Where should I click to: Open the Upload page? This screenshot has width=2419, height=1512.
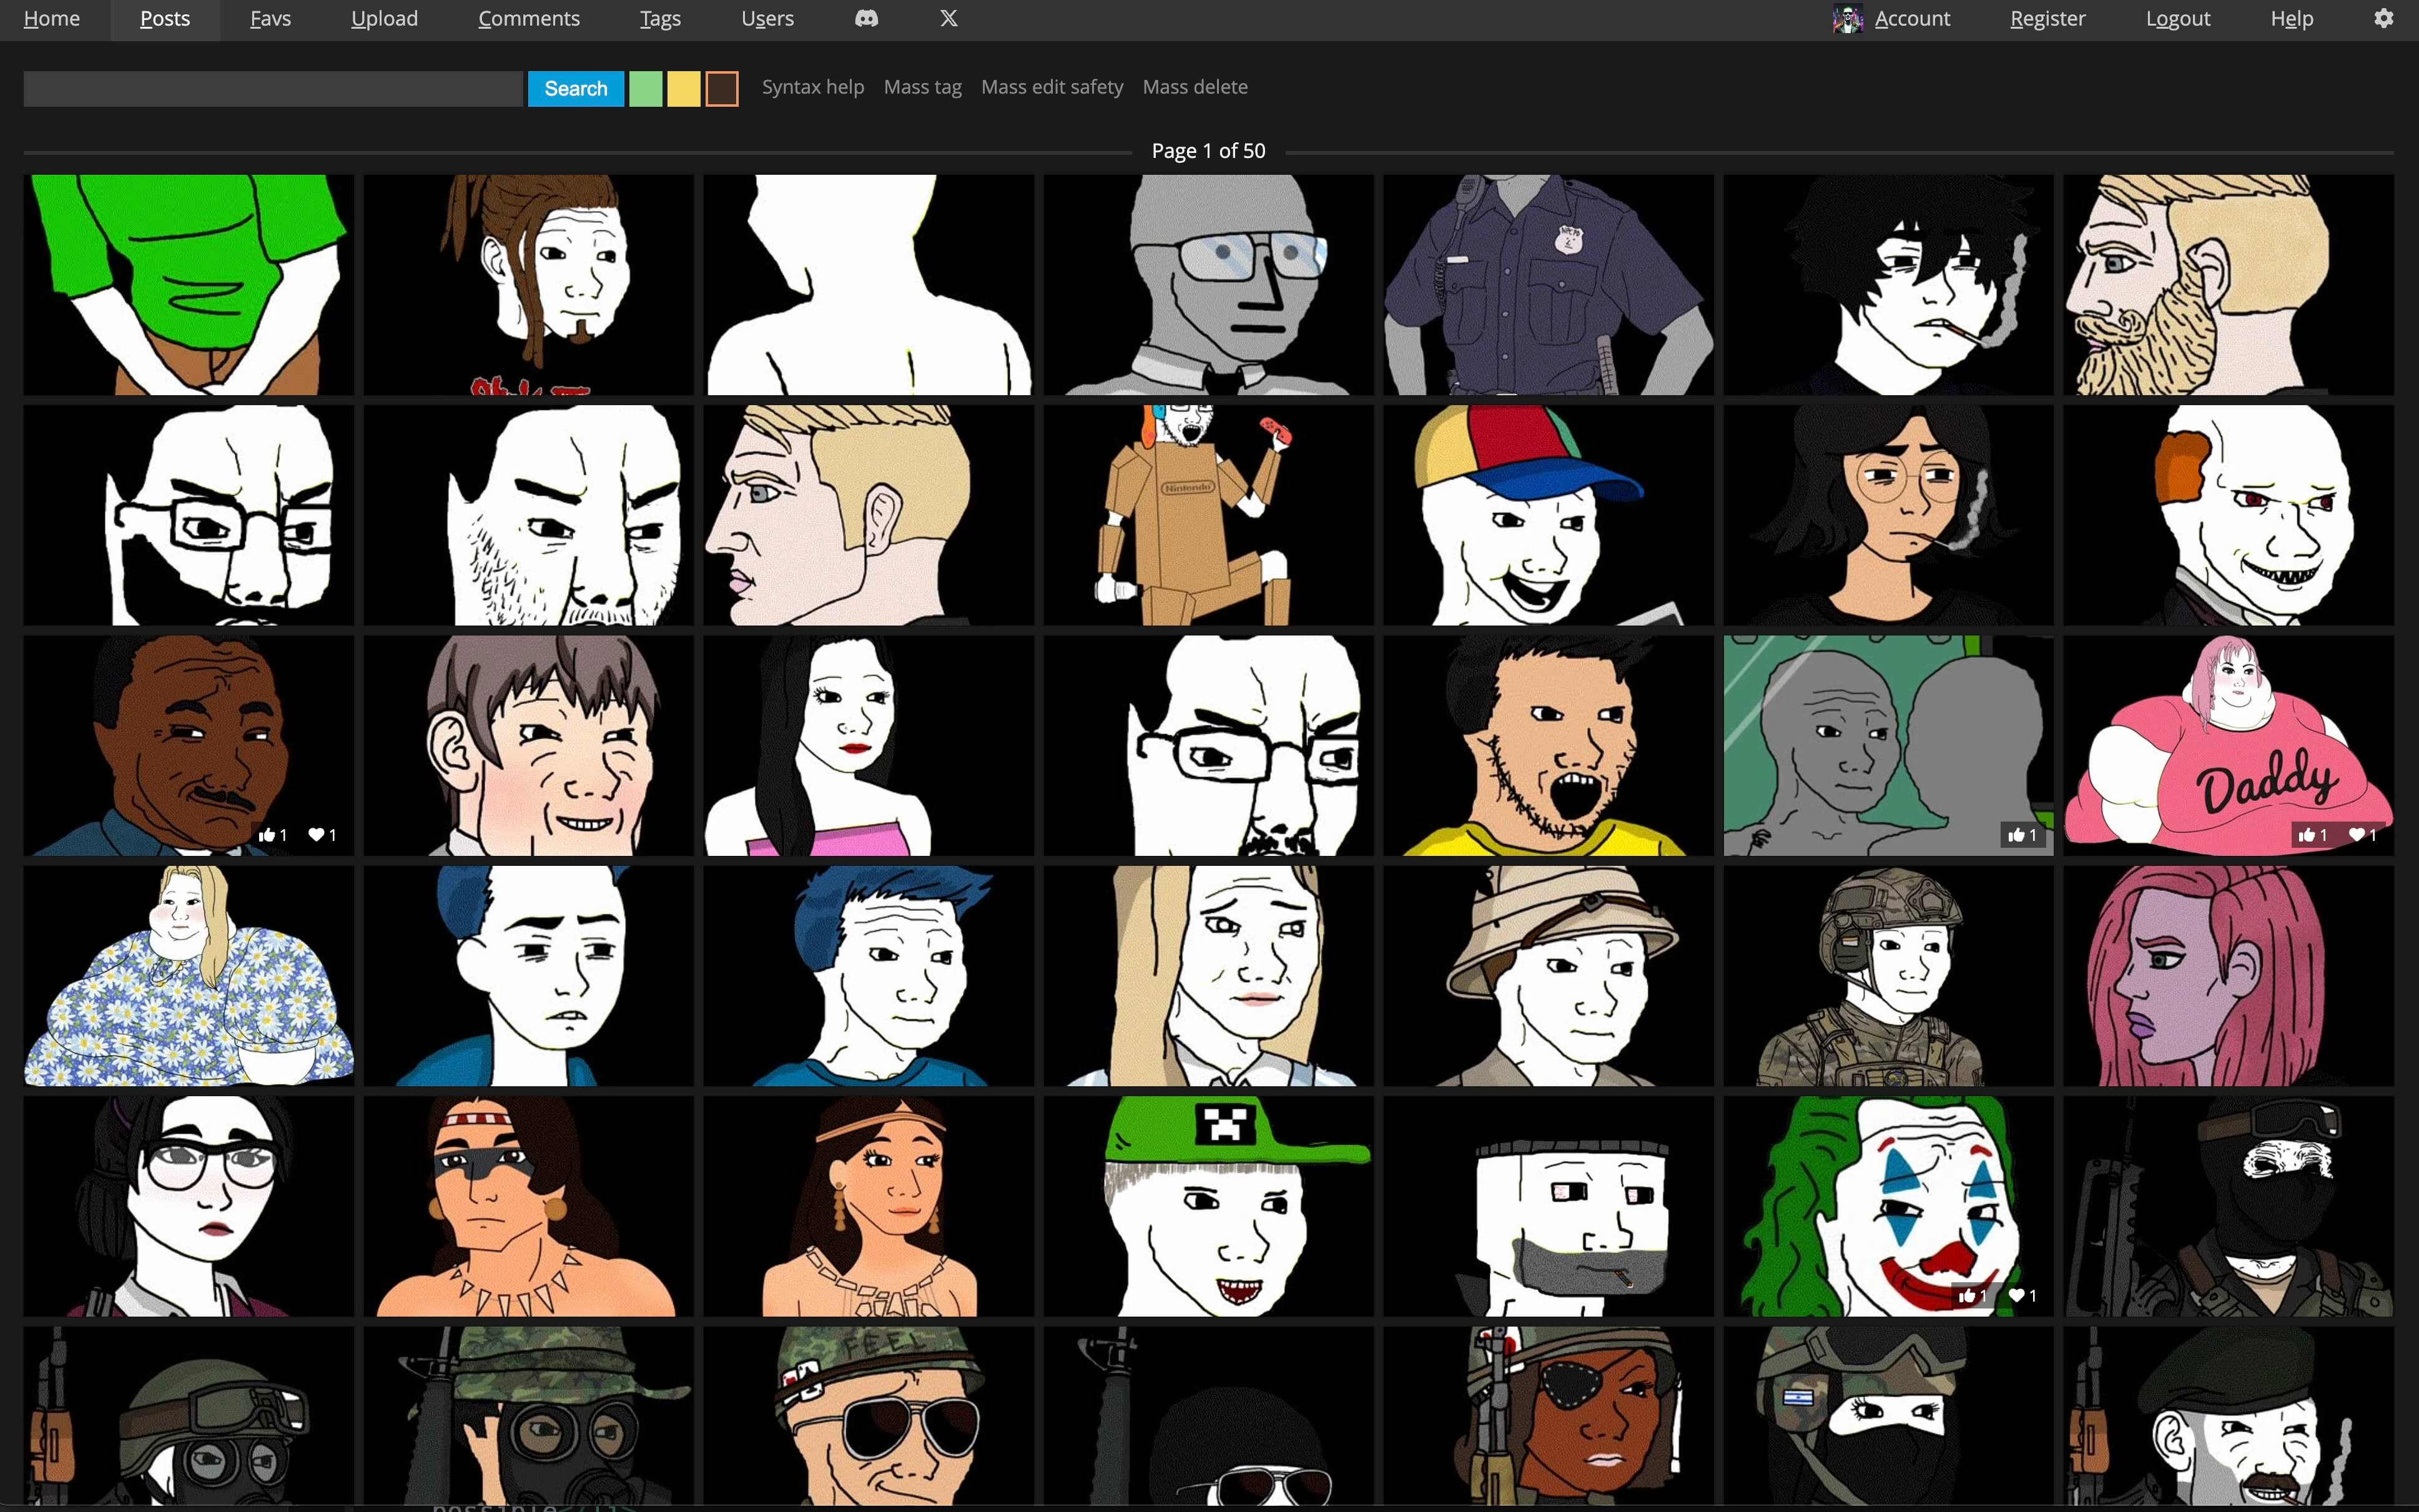[384, 19]
